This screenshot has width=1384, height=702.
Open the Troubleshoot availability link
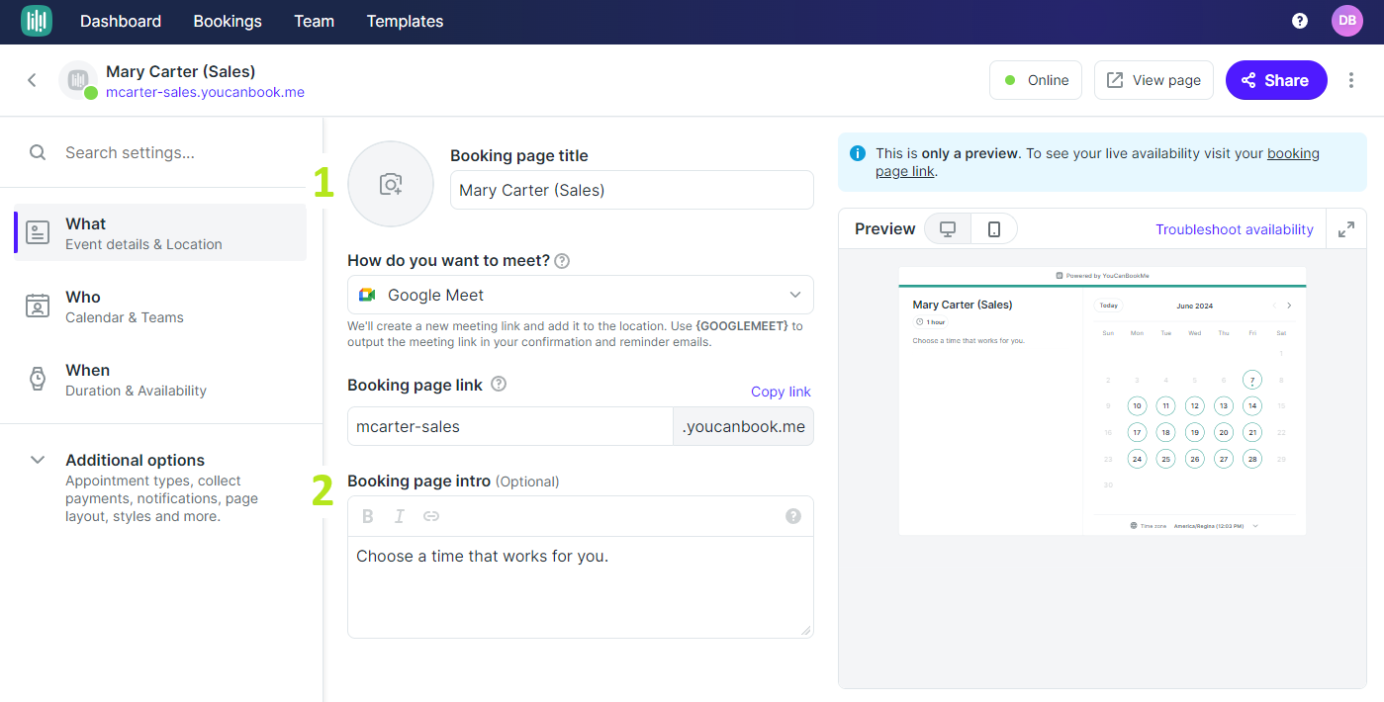coord(1235,229)
